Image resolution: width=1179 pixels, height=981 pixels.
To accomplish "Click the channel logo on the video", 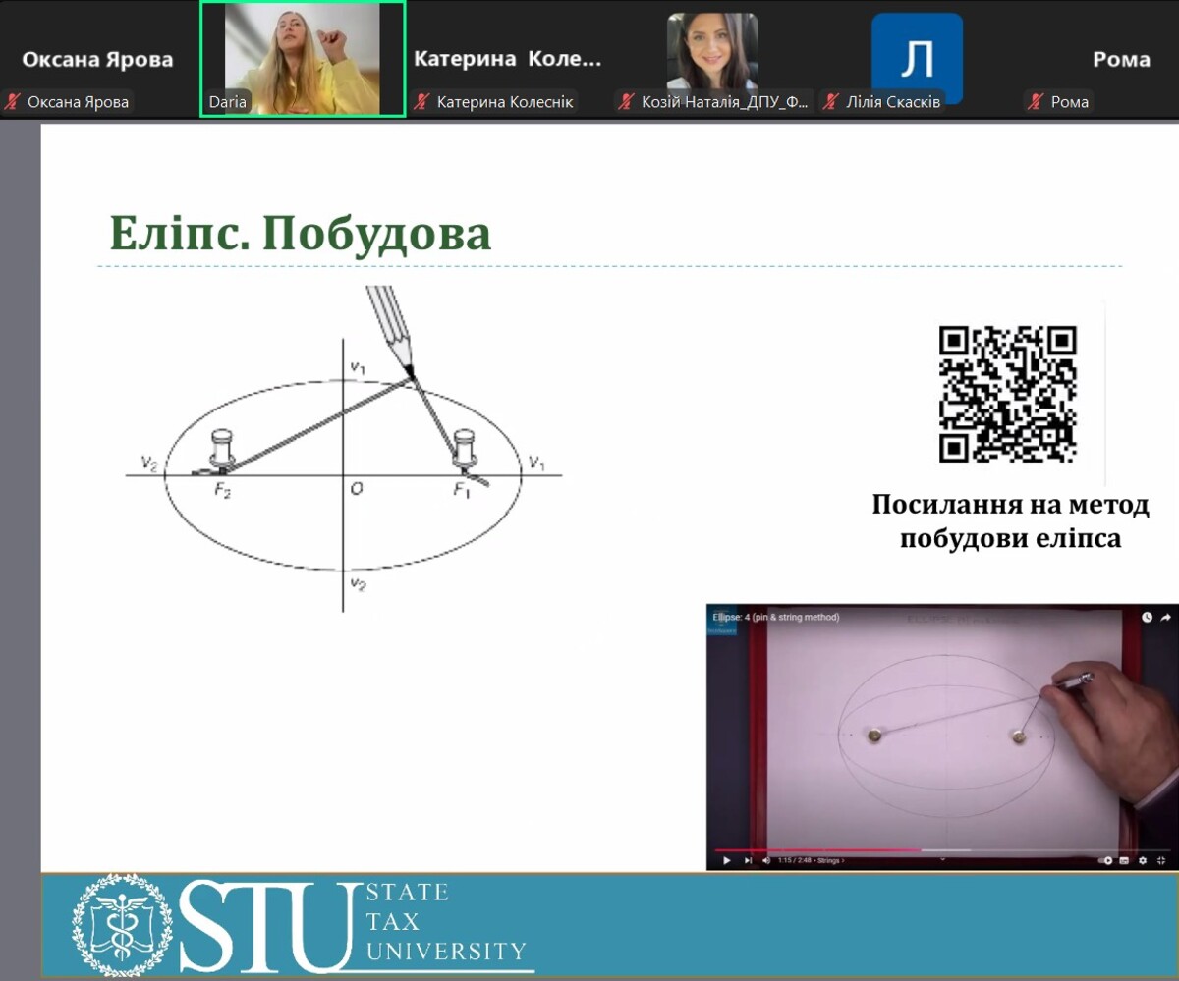I will pyautogui.click(x=721, y=630).
